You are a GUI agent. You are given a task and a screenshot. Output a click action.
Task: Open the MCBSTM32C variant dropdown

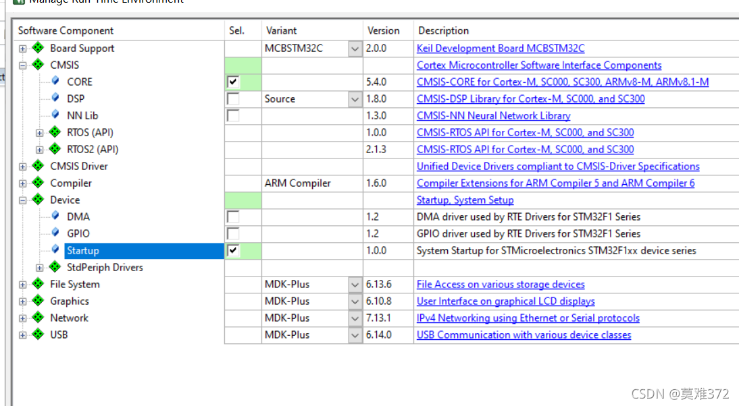click(x=355, y=49)
